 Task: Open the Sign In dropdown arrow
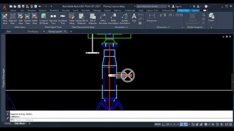coord(190,7)
